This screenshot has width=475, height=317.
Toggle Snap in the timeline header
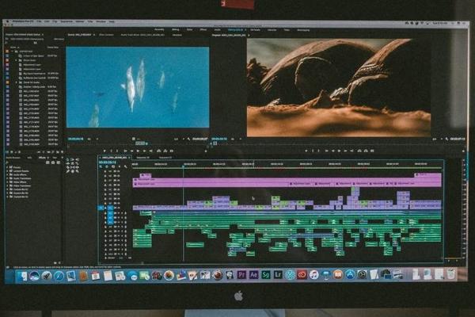tap(107, 166)
